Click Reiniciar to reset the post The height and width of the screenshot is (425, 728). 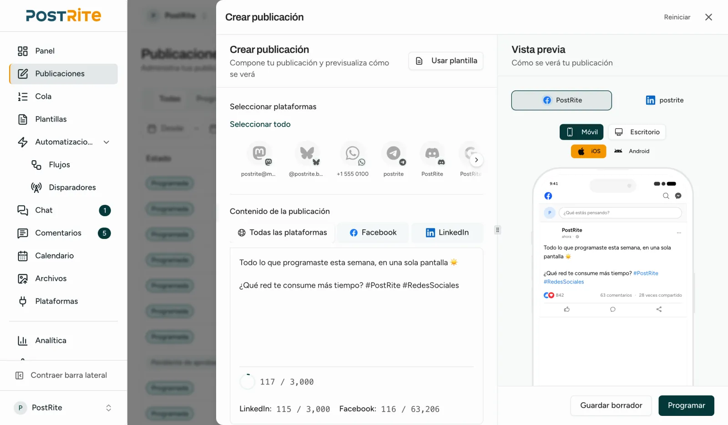click(677, 17)
